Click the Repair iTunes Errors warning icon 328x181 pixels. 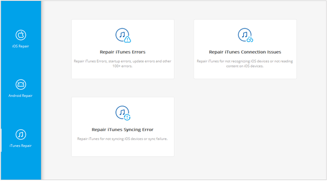123,35
